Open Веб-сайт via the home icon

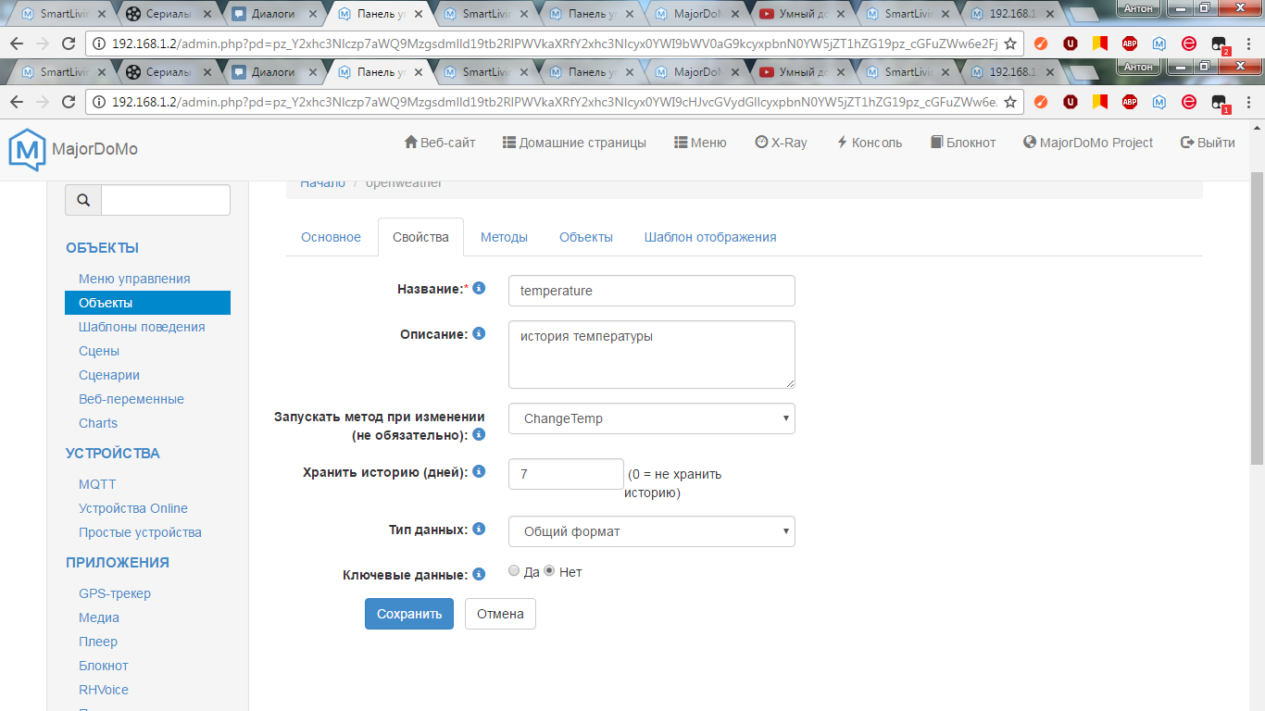pos(411,143)
